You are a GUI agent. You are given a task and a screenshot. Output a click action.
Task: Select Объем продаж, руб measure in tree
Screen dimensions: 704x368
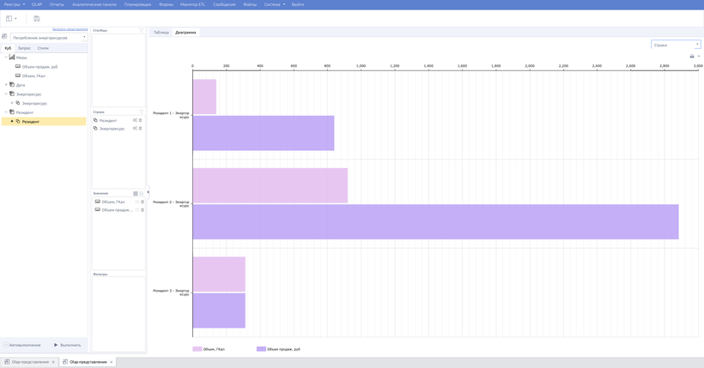pyautogui.click(x=39, y=67)
